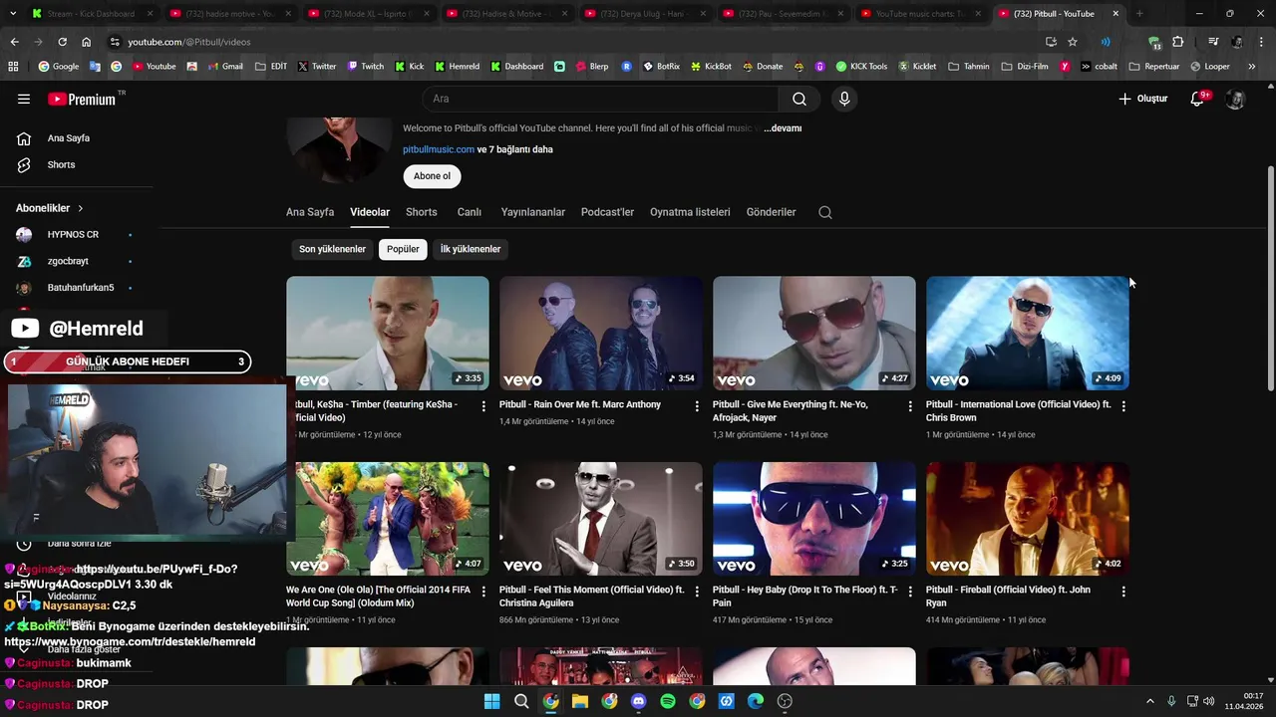Select the Popüler filter chip

click(x=403, y=249)
